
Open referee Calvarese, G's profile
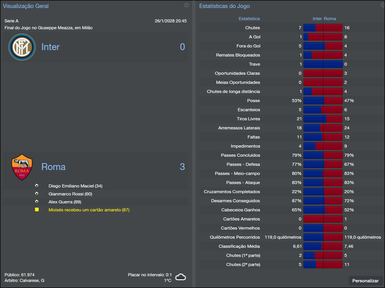tap(31, 280)
